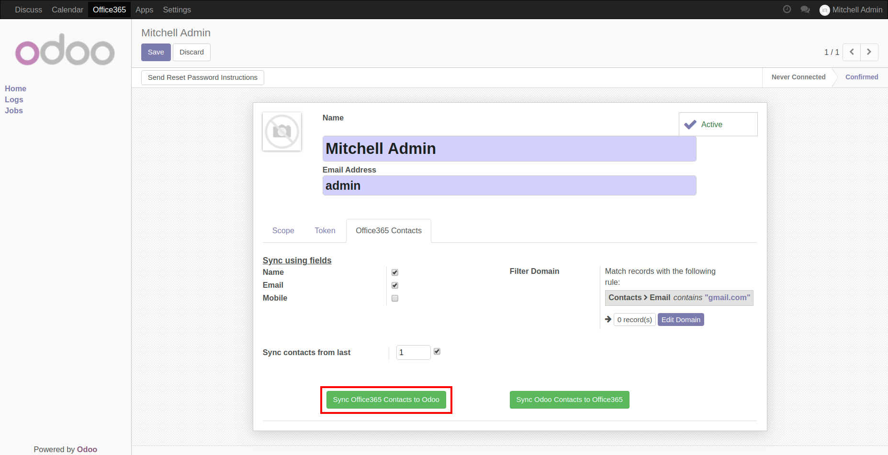Click the arrow next to 0 record(s)
The height and width of the screenshot is (455, 888).
click(608, 319)
